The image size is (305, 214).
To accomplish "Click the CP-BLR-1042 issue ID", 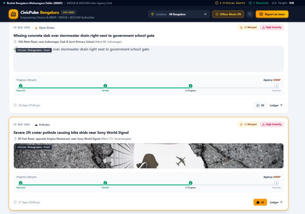I will [x=22, y=125].
